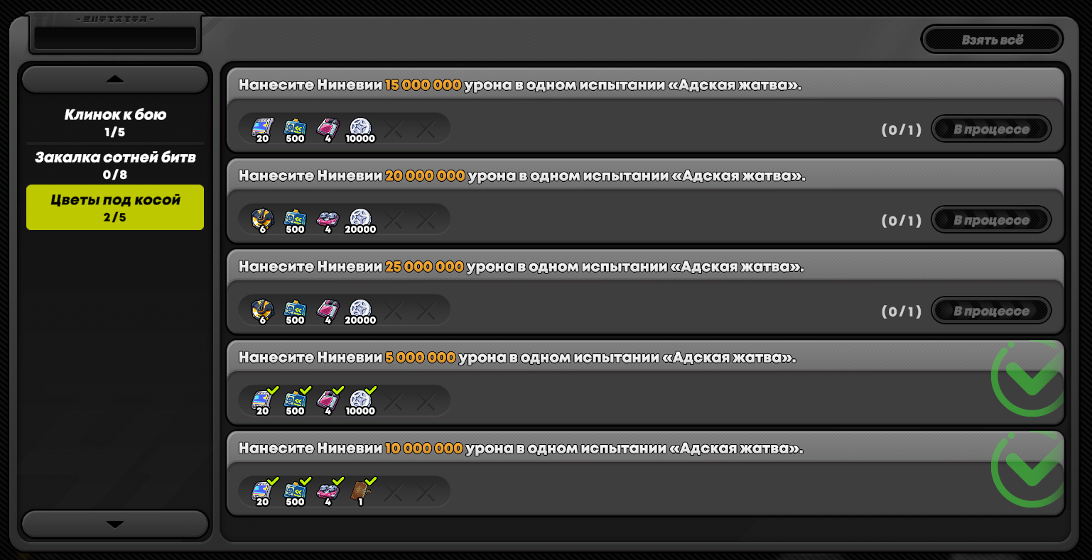This screenshot has width=1092, height=560.
Task: Click the brown item reward in the 10 000 000 task
Action: click(360, 492)
